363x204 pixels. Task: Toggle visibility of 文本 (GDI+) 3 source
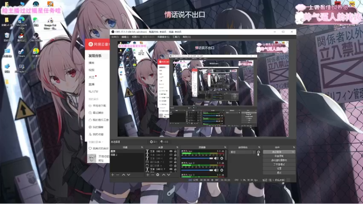(x=171, y=151)
